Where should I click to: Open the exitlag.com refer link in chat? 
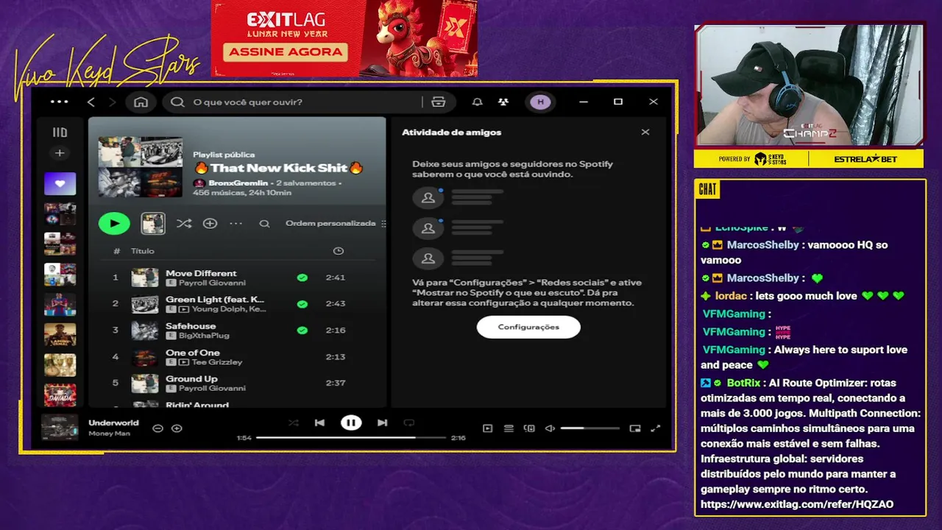797,504
